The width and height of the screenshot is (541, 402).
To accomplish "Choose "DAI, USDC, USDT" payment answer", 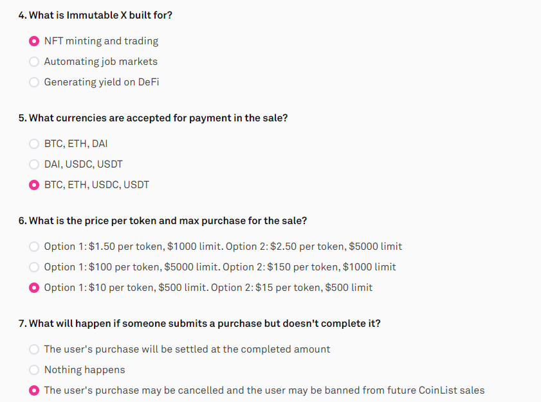I will (x=34, y=164).
